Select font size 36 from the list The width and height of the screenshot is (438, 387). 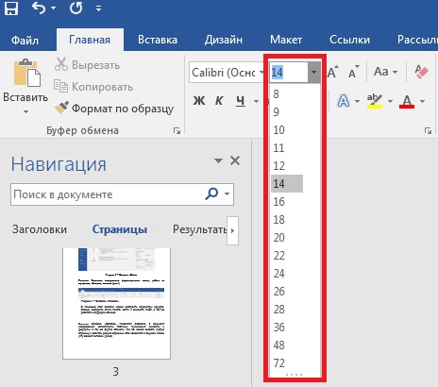coord(295,328)
